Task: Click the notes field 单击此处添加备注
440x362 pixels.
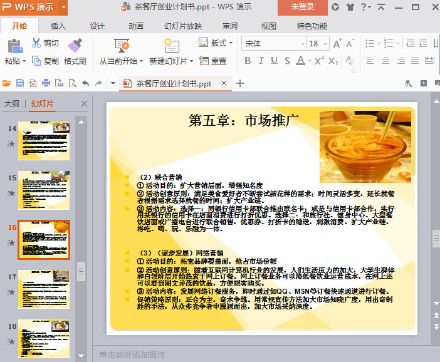Action: pyautogui.click(x=132, y=354)
